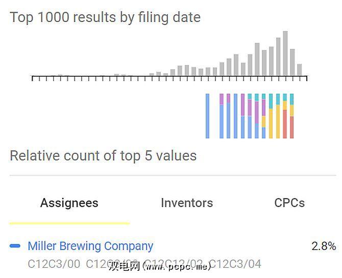Click the tallest gray bar in filing date histogram
Image resolution: width=342 pixels, height=278 pixels.
[x=285, y=53]
